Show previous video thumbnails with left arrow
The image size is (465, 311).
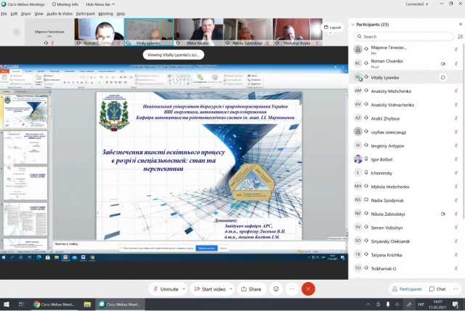(17, 32)
